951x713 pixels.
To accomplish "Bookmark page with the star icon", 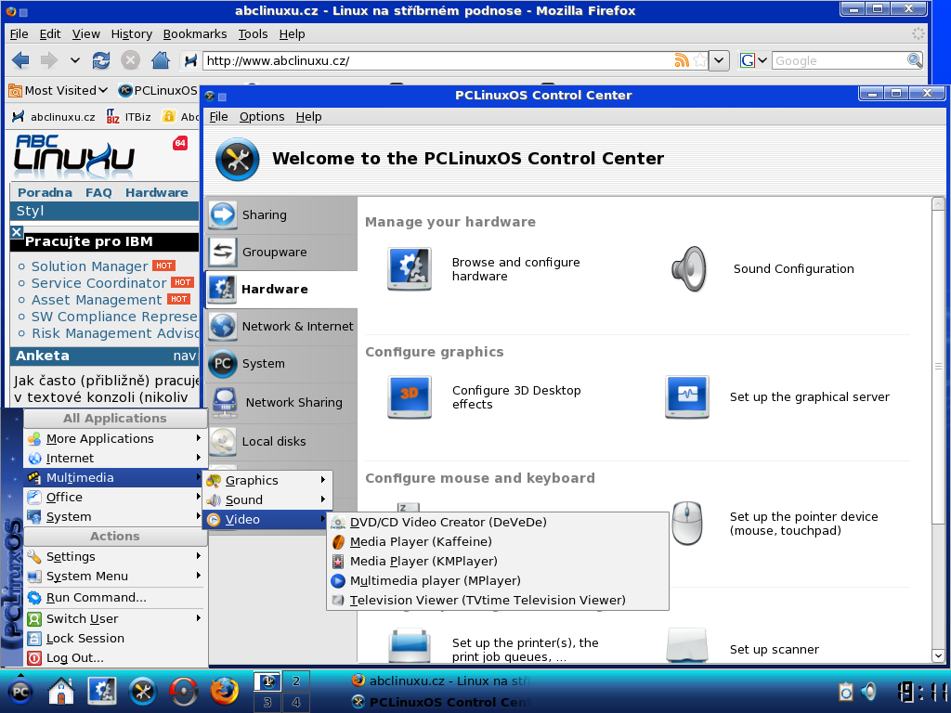I will (x=700, y=60).
